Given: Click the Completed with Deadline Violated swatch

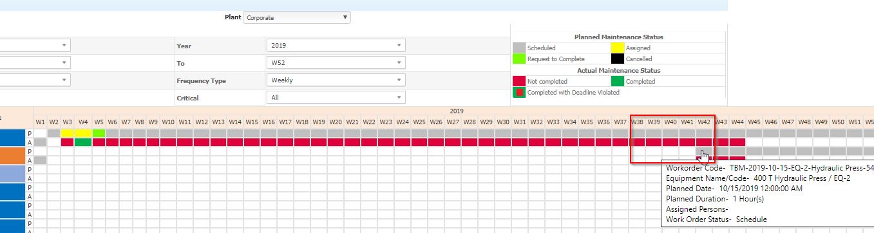Looking at the screenshot, I should 519,92.
